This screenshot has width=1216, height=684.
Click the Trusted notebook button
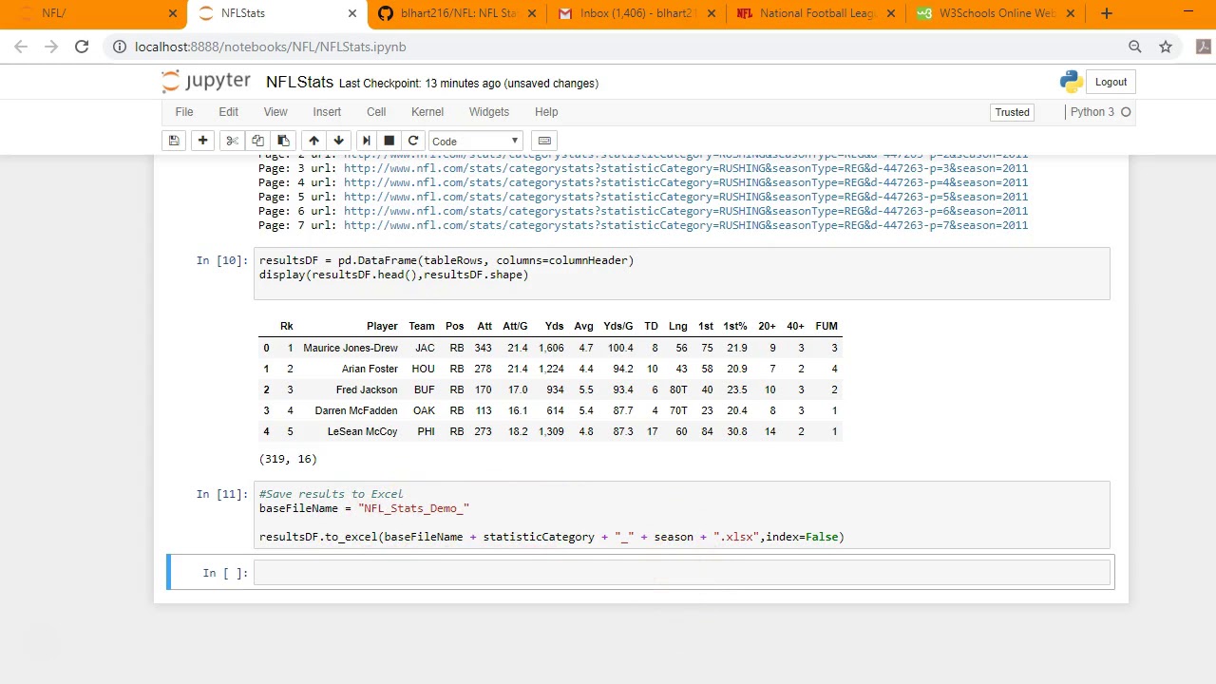[1012, 112]
